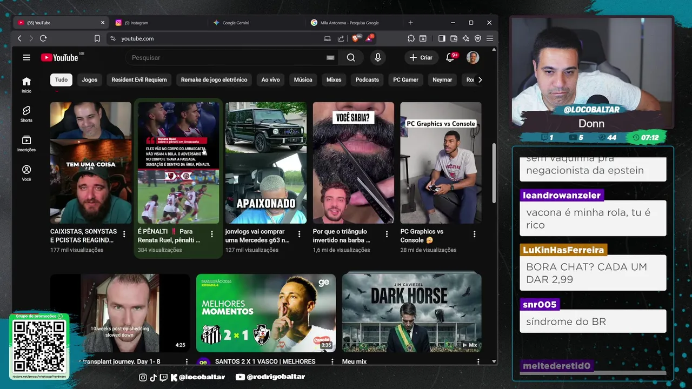
Task: Reload the page
Action: (43, 38)
